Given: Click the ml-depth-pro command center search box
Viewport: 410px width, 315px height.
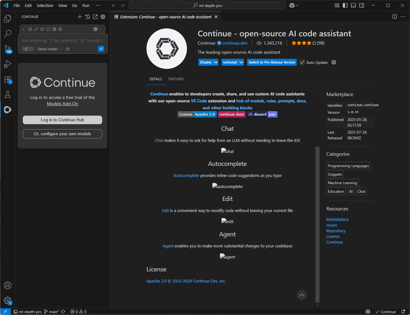Looking at the screenshot, I should point(207,5).
